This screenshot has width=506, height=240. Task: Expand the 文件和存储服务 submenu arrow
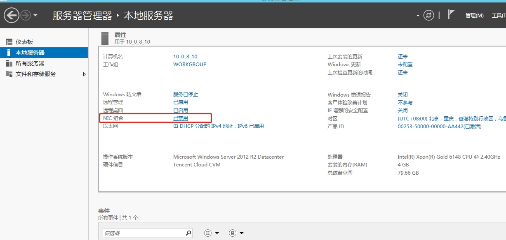(x=85, y=74)
